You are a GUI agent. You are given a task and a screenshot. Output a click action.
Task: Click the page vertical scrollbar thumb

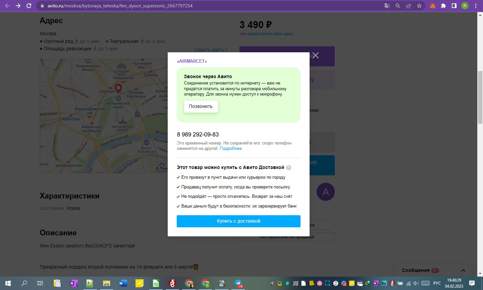tap(480, 97)
